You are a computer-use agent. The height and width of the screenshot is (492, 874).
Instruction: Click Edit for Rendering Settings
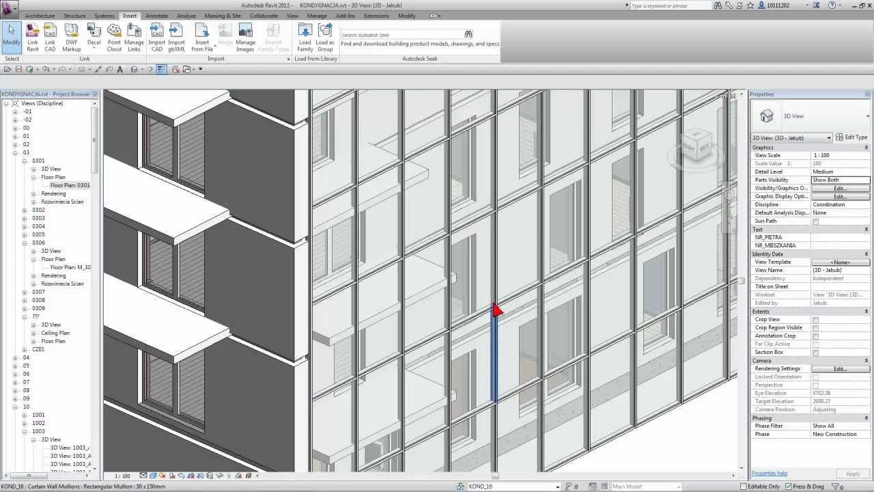point(840,369)
